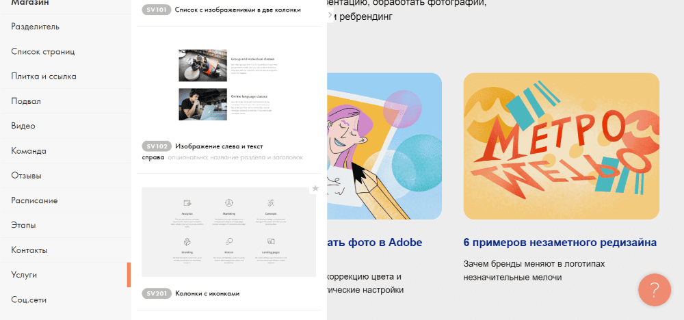Image resolution: width=684 pixels, height=320 pixels.
Task: Select the Услуги category
Action: point(66,275)
